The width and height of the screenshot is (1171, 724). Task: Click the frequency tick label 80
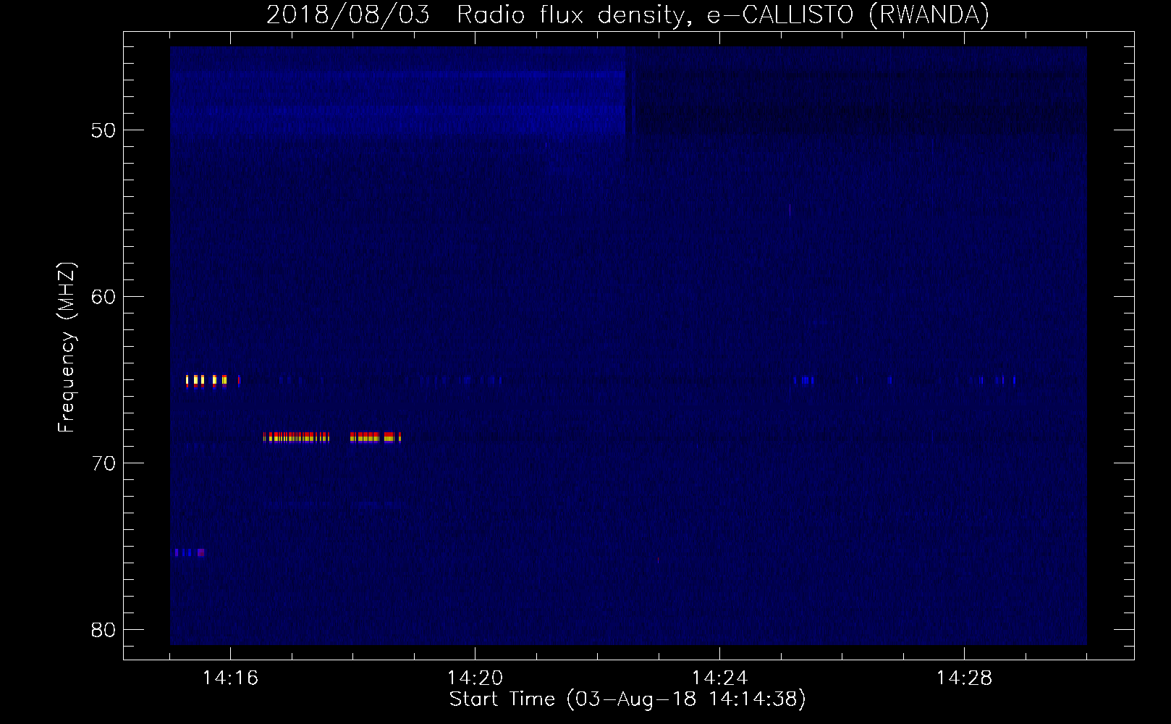pos(103,630)
